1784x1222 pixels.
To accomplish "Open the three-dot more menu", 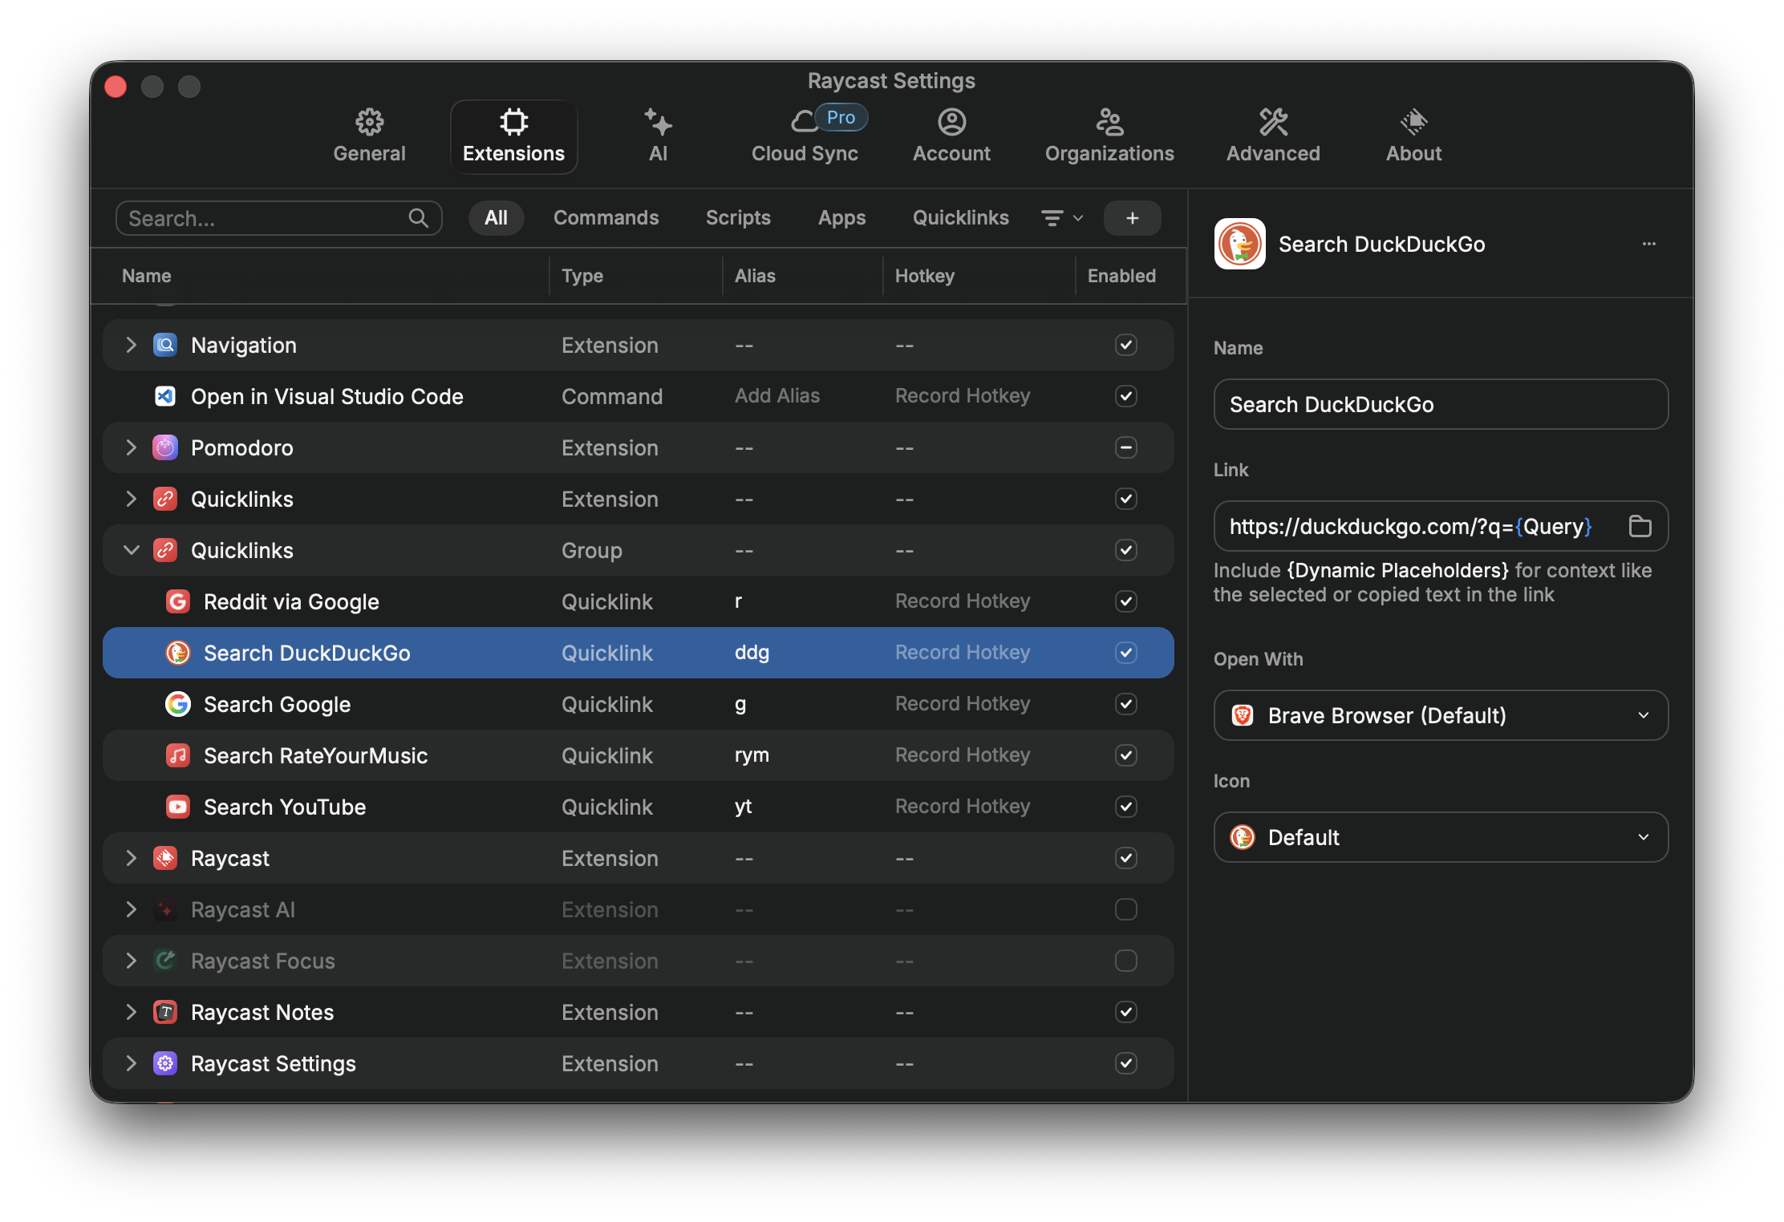I will click(x=1648, y=244).
